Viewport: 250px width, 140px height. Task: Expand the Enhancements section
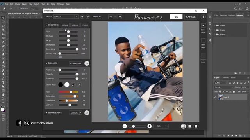pyautogui.click(x=46, y=113)
